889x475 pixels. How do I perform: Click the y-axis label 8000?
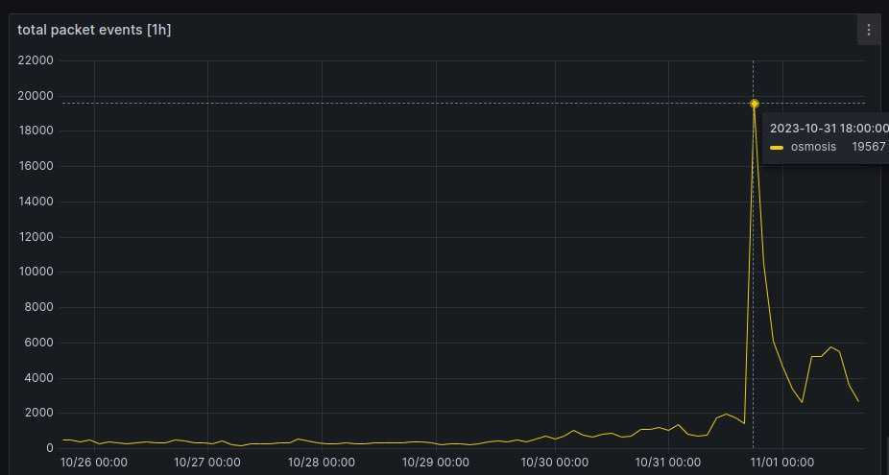[39, 307]
